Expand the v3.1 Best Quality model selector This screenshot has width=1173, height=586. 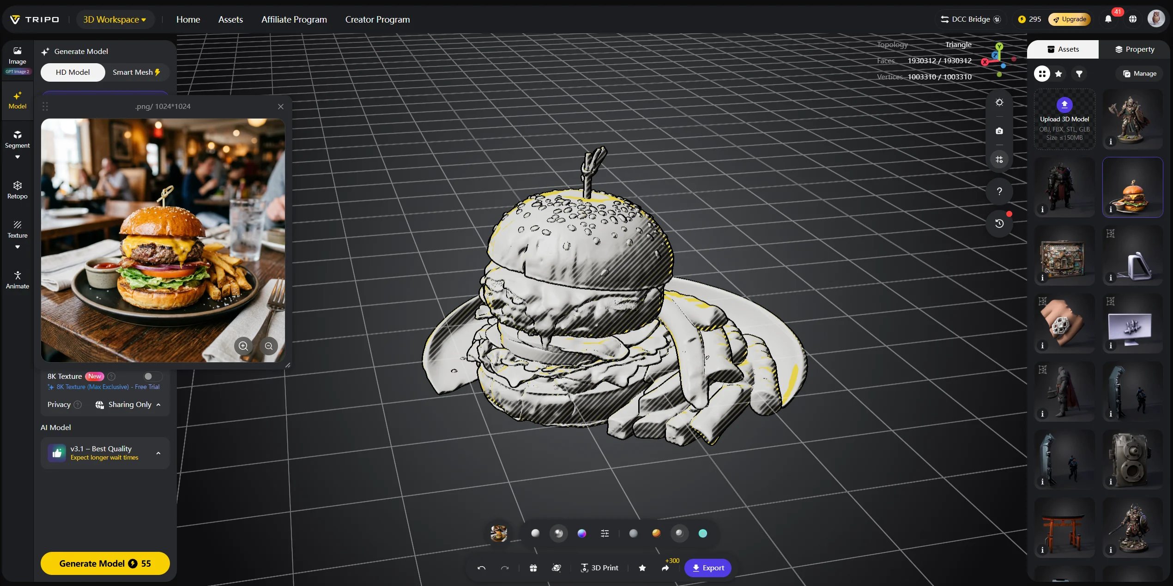coord(105,453)
